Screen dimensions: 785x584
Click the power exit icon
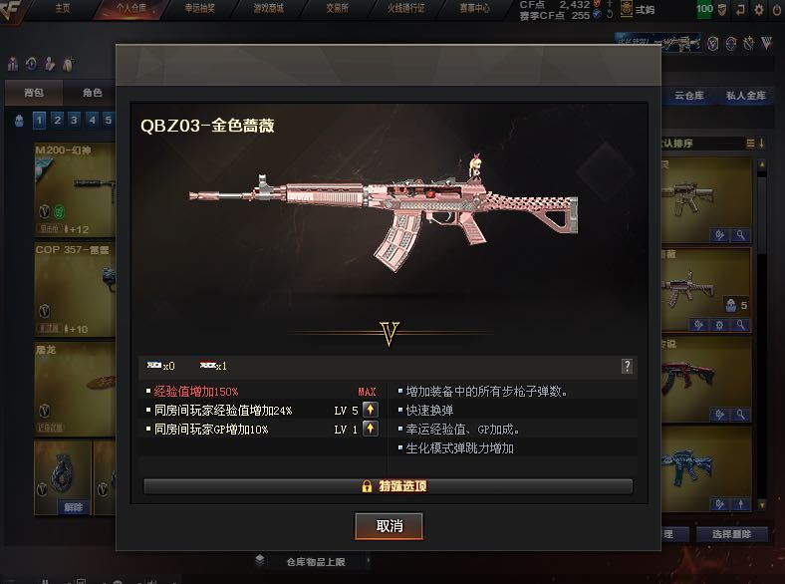coord(777,9)
